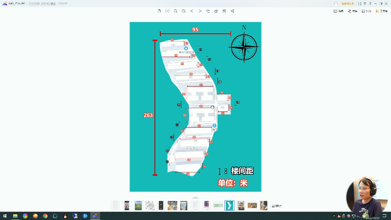
Task: Open the hamburger main menu
Action: (x=365, y=3)
